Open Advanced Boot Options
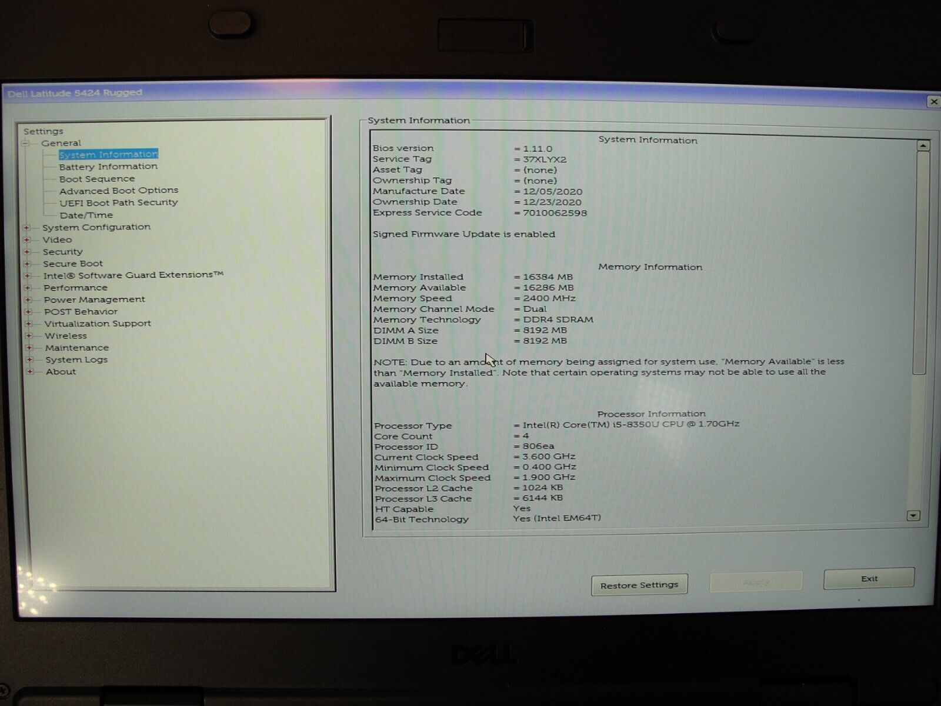Screen dimensions: 941x706 pyautogui.click(x=119, y=191)
